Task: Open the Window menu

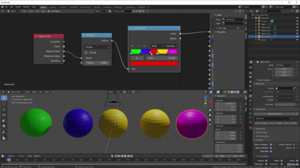Action: pos(26,7)
